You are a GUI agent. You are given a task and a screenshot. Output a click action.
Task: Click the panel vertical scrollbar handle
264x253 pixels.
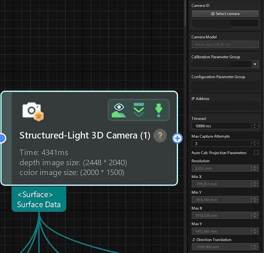pos(186,13)
